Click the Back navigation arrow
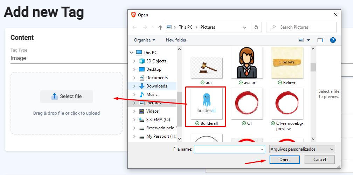The image size is (355, 175). click(134, 27)
